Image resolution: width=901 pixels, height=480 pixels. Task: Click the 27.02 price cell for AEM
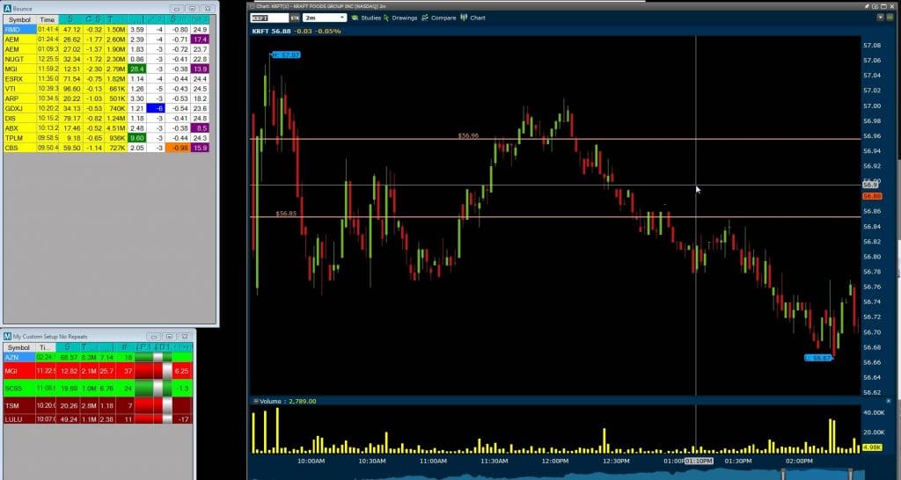point(71,49)
